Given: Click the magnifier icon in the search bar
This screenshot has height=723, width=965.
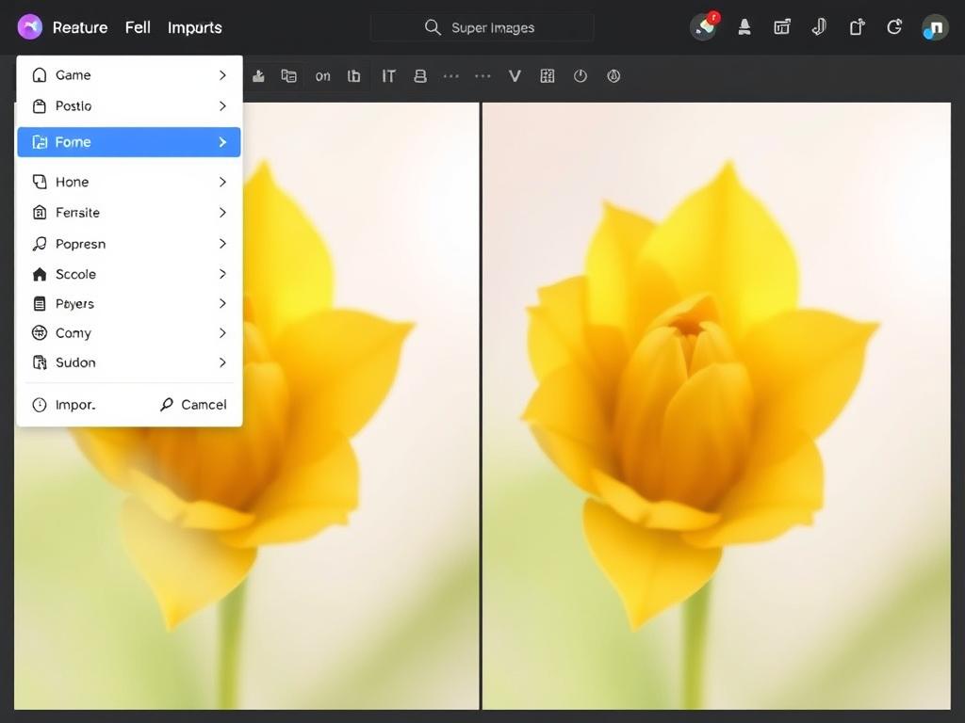Looking at the screenshot, I should click(x=433, y=27).
